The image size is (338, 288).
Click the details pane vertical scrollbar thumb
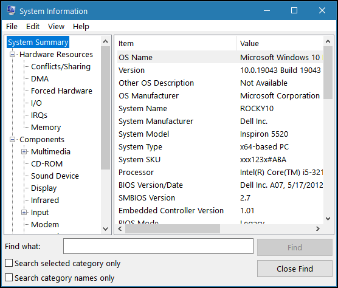[x=328, y=72]
